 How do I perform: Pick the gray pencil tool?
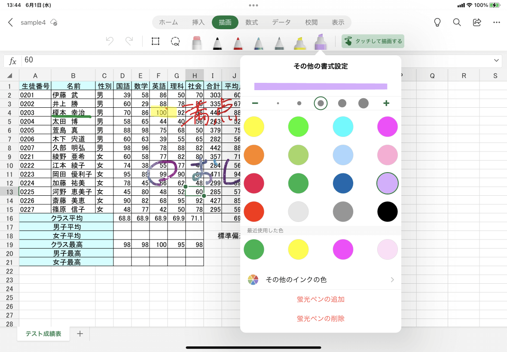click(279, 43)
